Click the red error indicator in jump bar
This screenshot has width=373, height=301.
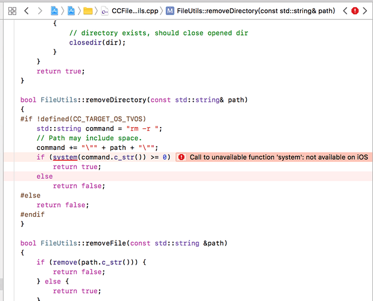coord(355,11)
